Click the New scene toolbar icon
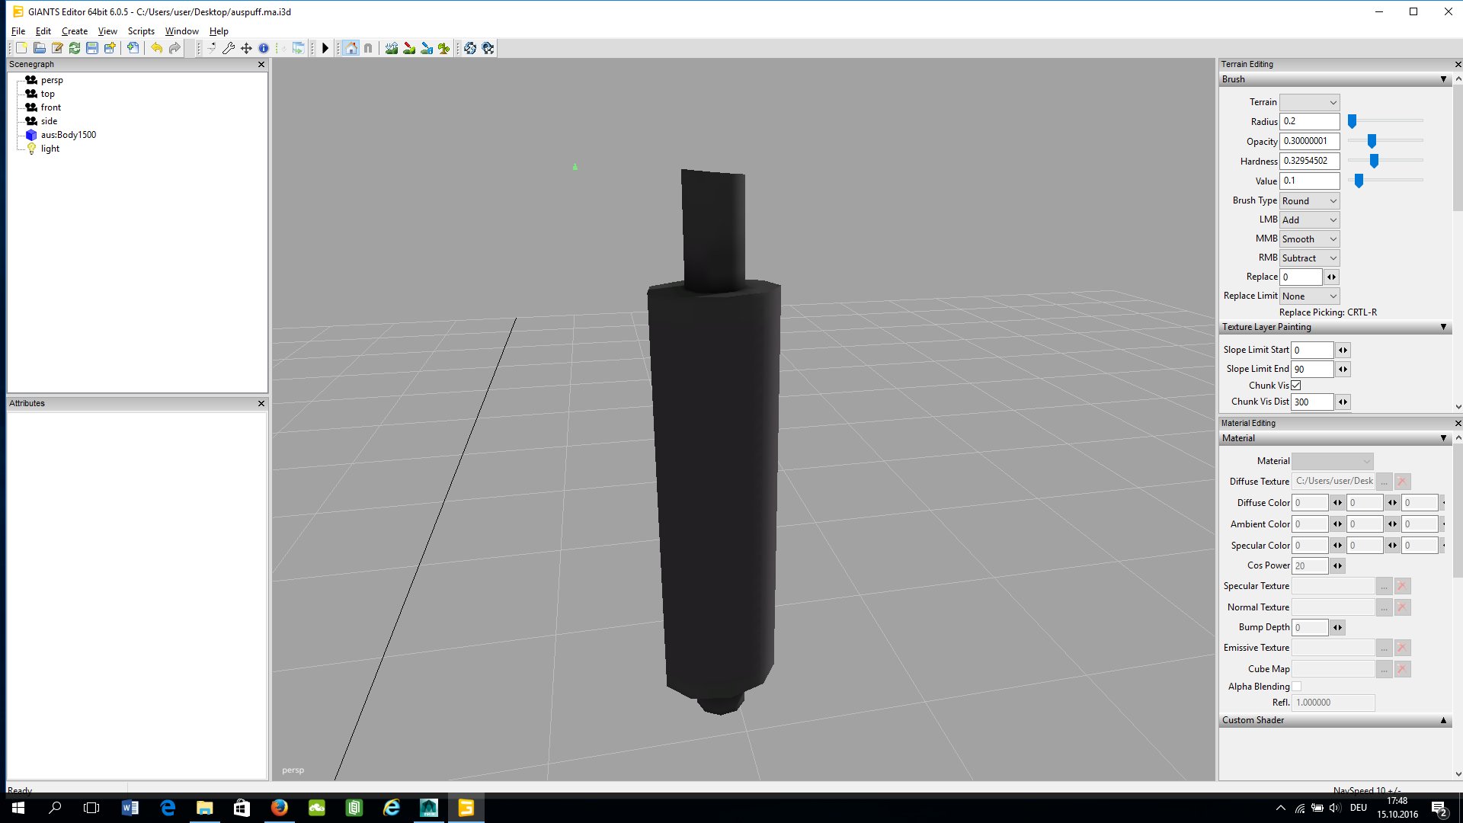This screenshot has height=823, width=1463. (x=21, y=48)
